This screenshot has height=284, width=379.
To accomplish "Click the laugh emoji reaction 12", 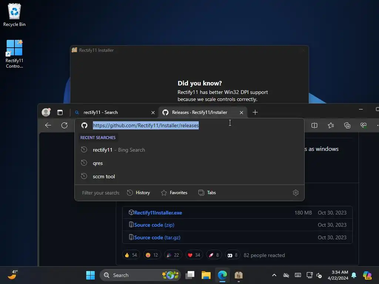I will [x=152, y=255].
